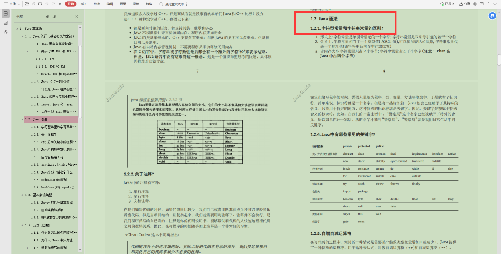Screen dimensions: 501x254
Task: Click the open folder icon
Action: tap(27, 4)
